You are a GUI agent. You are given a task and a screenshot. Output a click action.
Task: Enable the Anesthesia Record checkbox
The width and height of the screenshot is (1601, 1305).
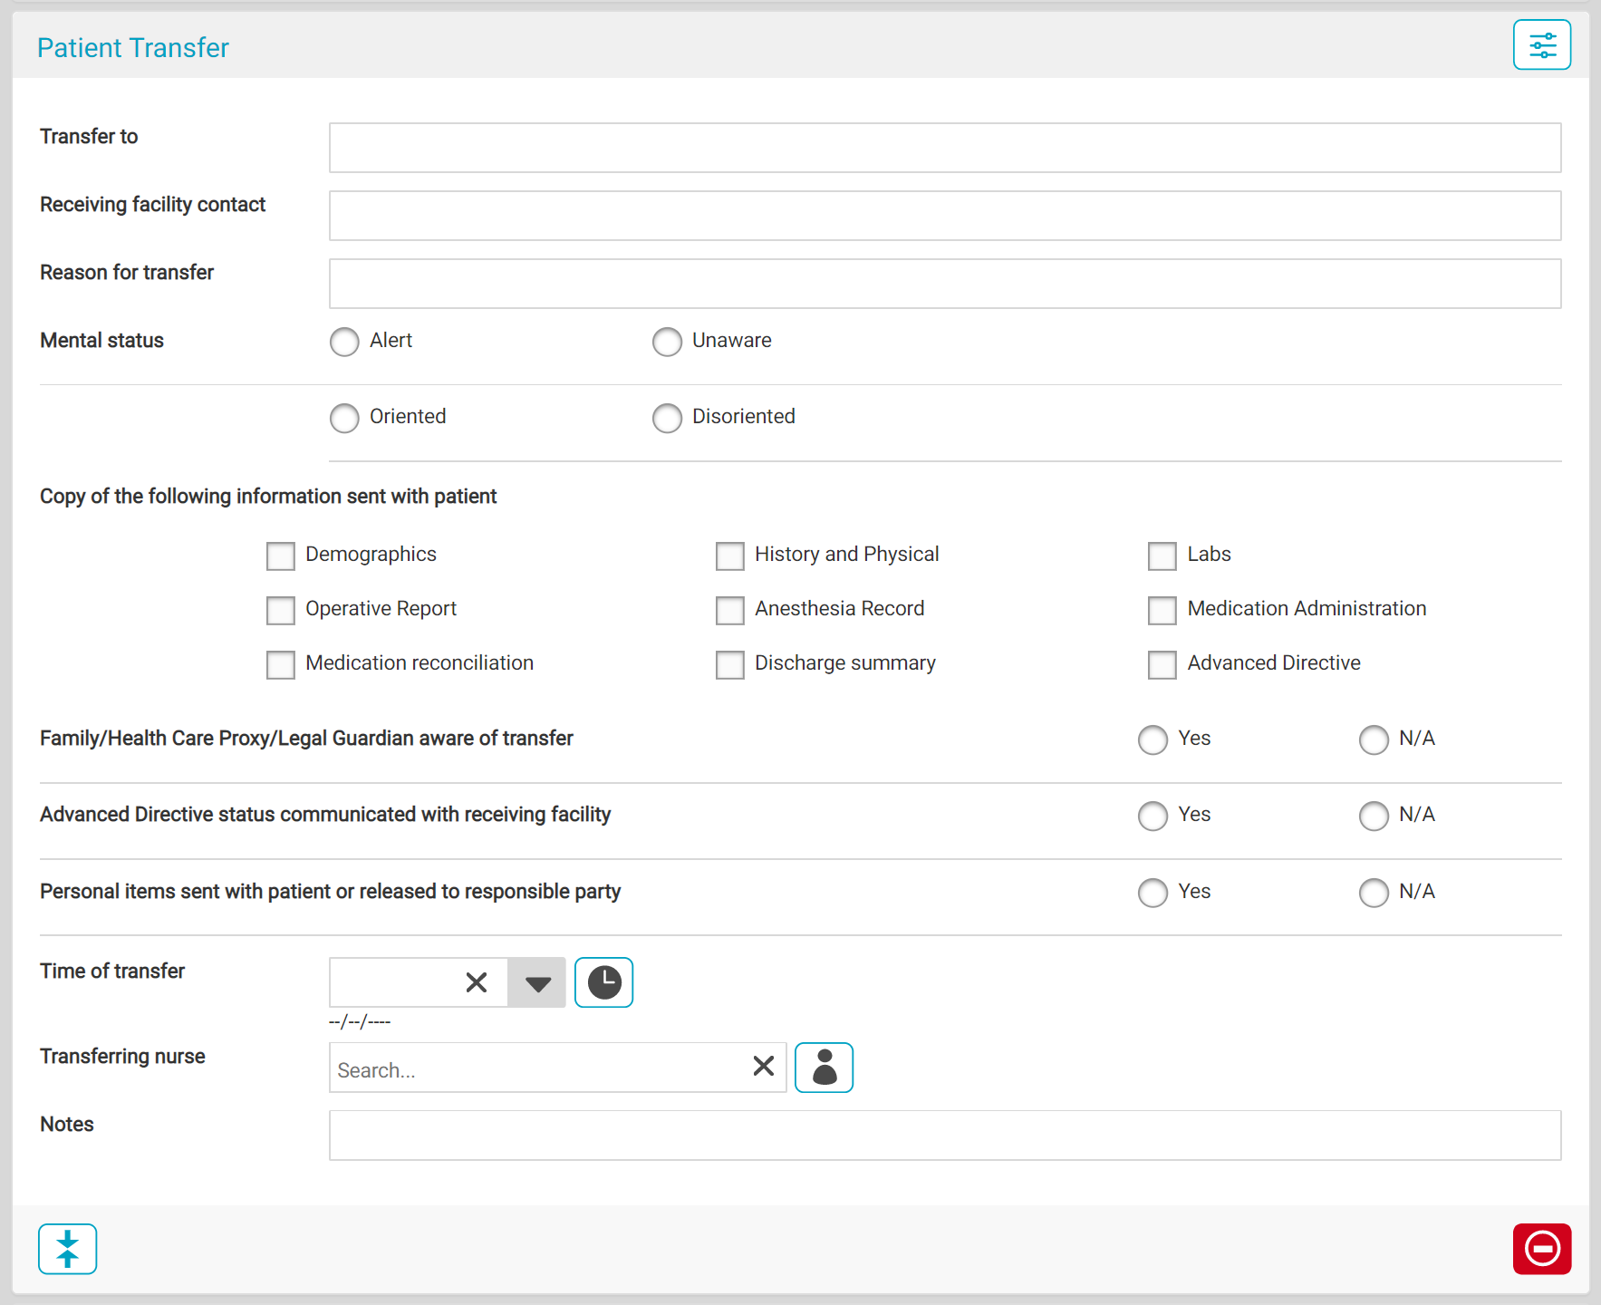click(730, 610)
